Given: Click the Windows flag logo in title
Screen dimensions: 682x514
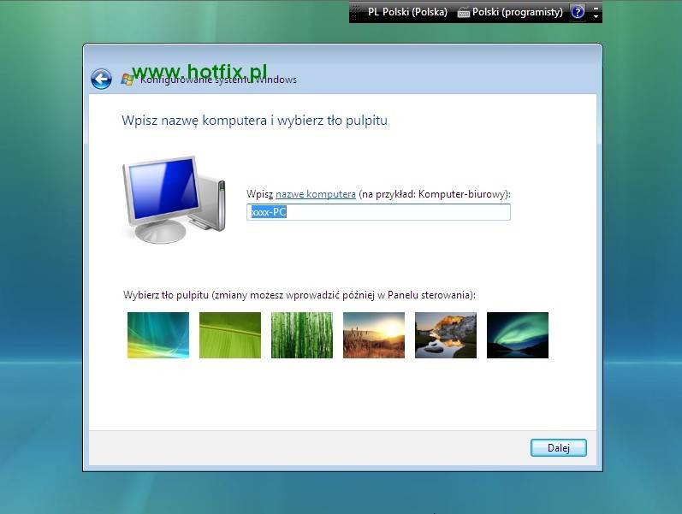Looking at the screenshot, I should point(128,80).
